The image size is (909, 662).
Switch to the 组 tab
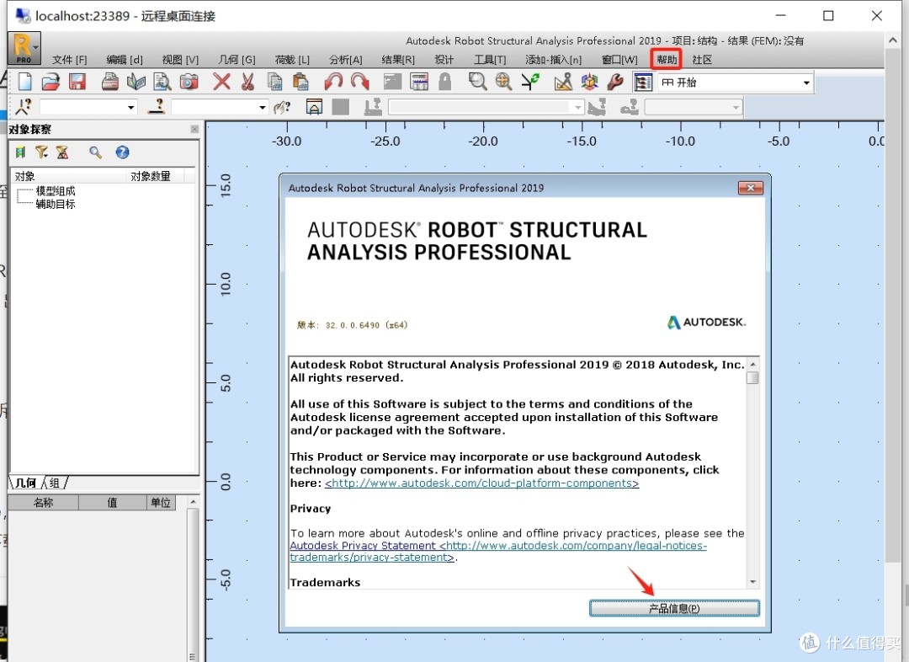[x=55, y=483]
